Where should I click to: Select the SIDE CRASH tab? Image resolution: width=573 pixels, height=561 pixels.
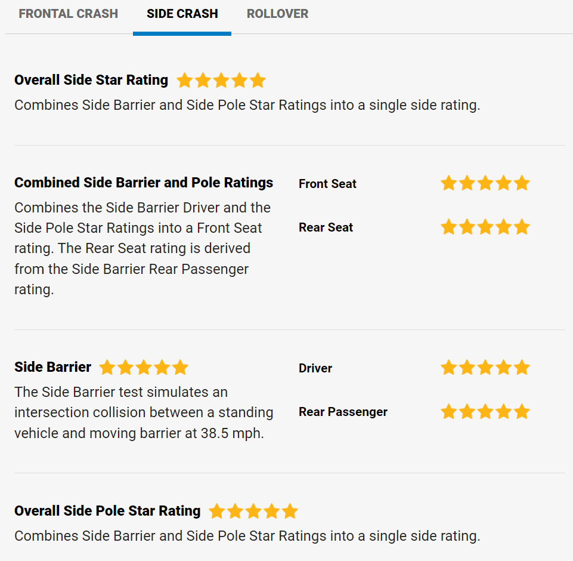pos(182,14)
